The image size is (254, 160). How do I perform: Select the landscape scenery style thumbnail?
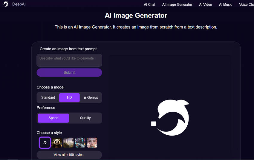coord(68,143)
